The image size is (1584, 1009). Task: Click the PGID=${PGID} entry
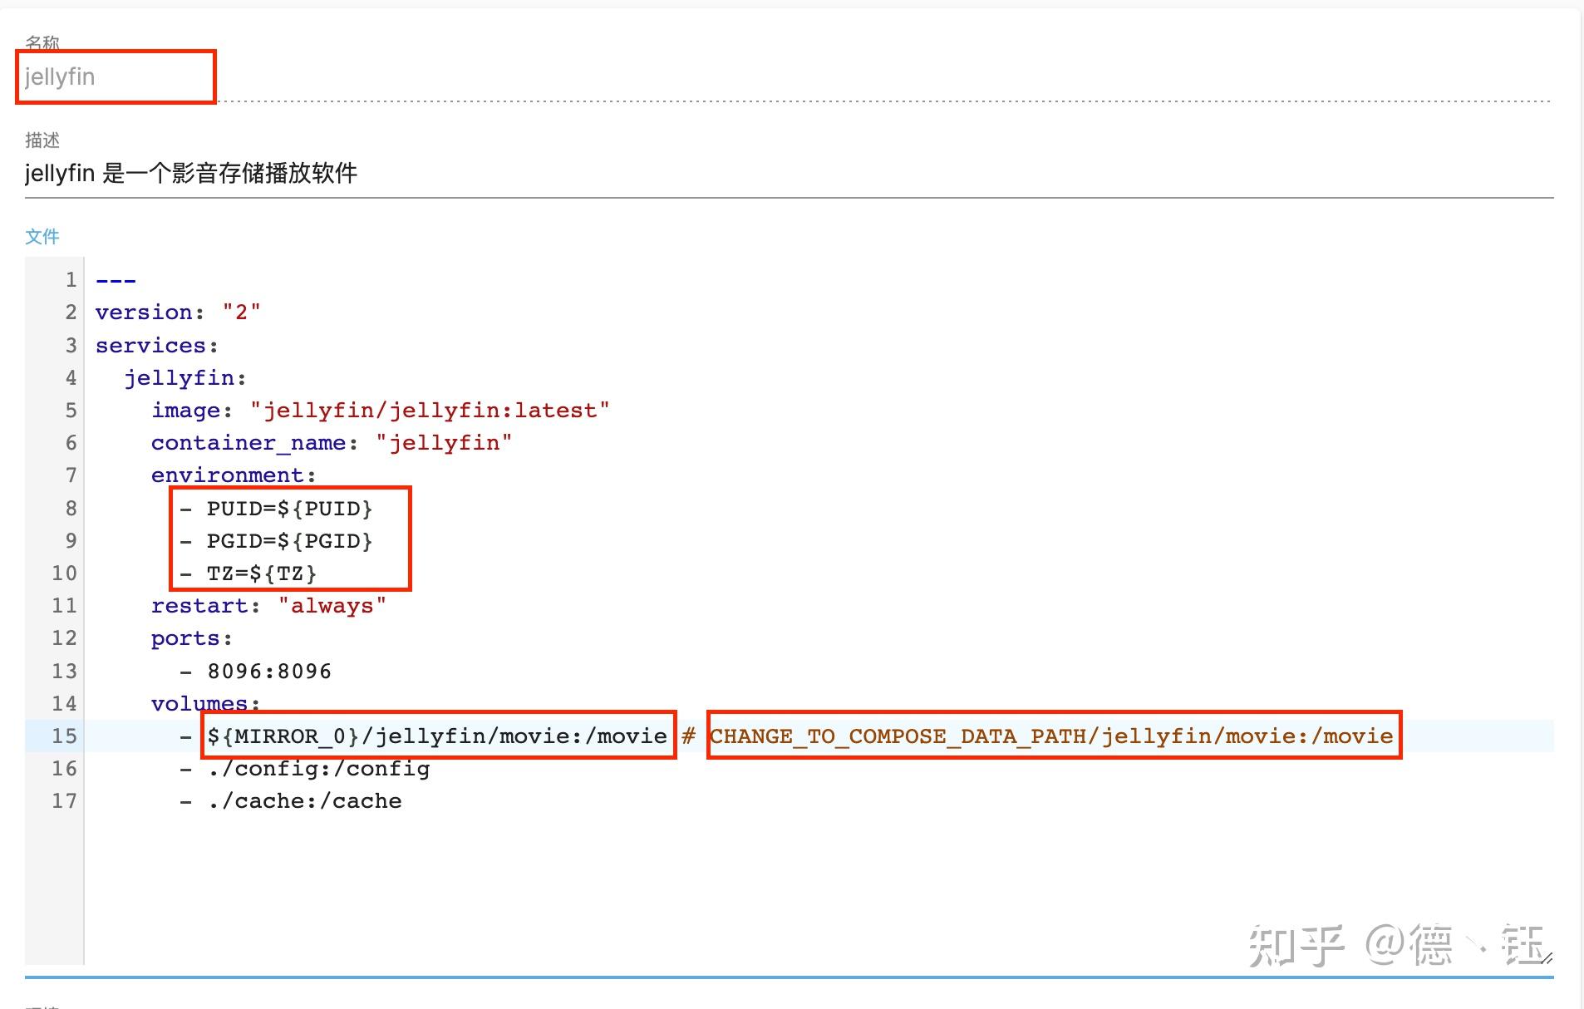(x=289, y=541)
